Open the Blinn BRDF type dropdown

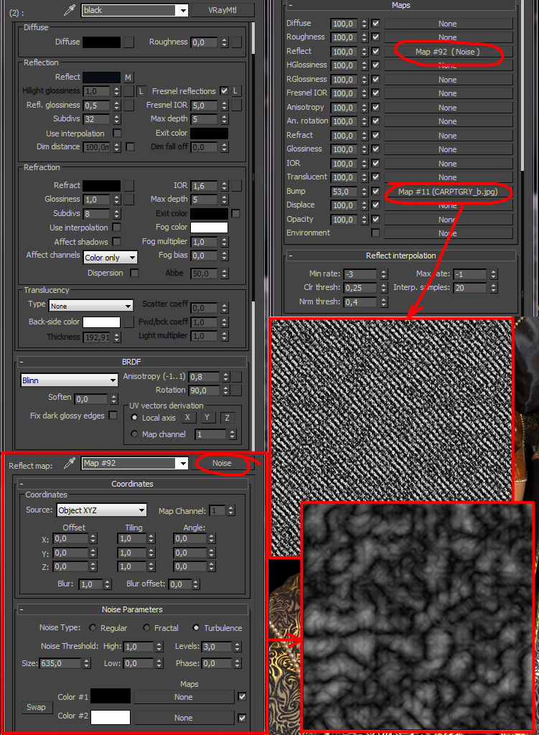click(70, 380)
